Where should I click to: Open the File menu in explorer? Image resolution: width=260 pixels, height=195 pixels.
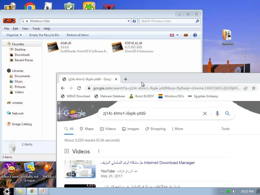pos(7,29)
